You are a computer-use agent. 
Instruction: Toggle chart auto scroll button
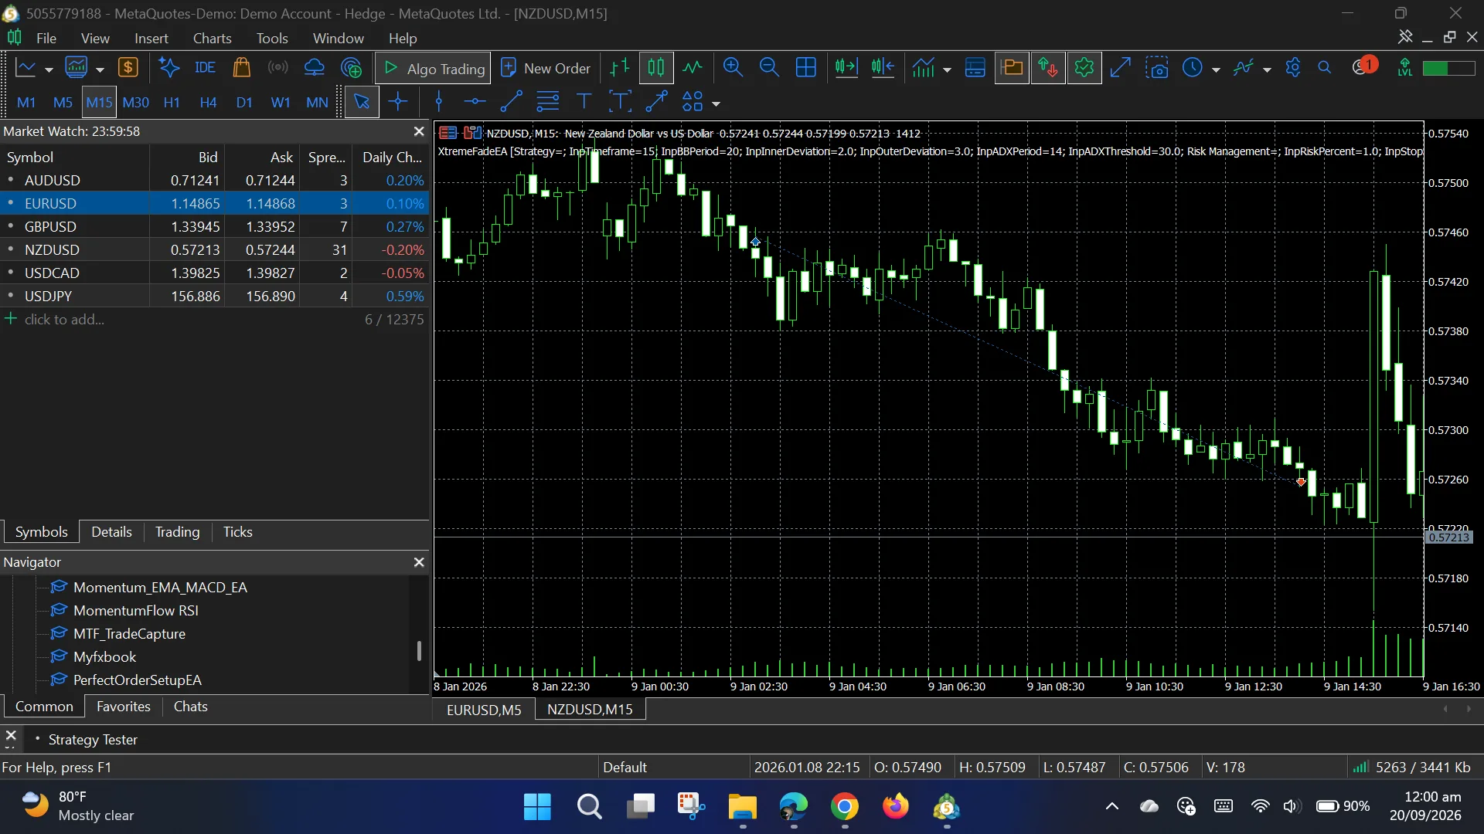846,68
